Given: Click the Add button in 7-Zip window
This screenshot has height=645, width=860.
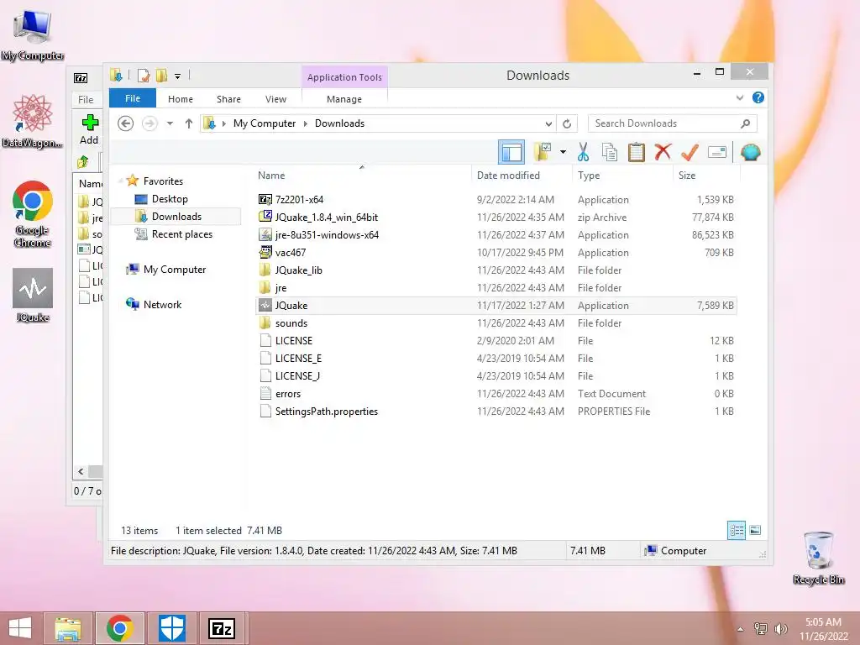Looking at the screenshot, I should [x=89, y=130].
